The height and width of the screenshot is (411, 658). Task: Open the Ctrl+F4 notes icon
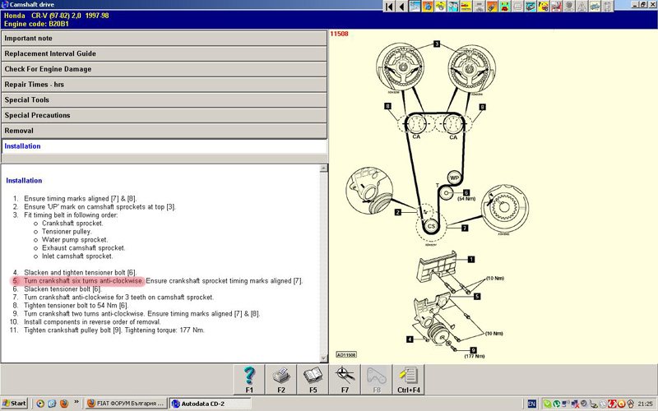(x=409, y=380)
